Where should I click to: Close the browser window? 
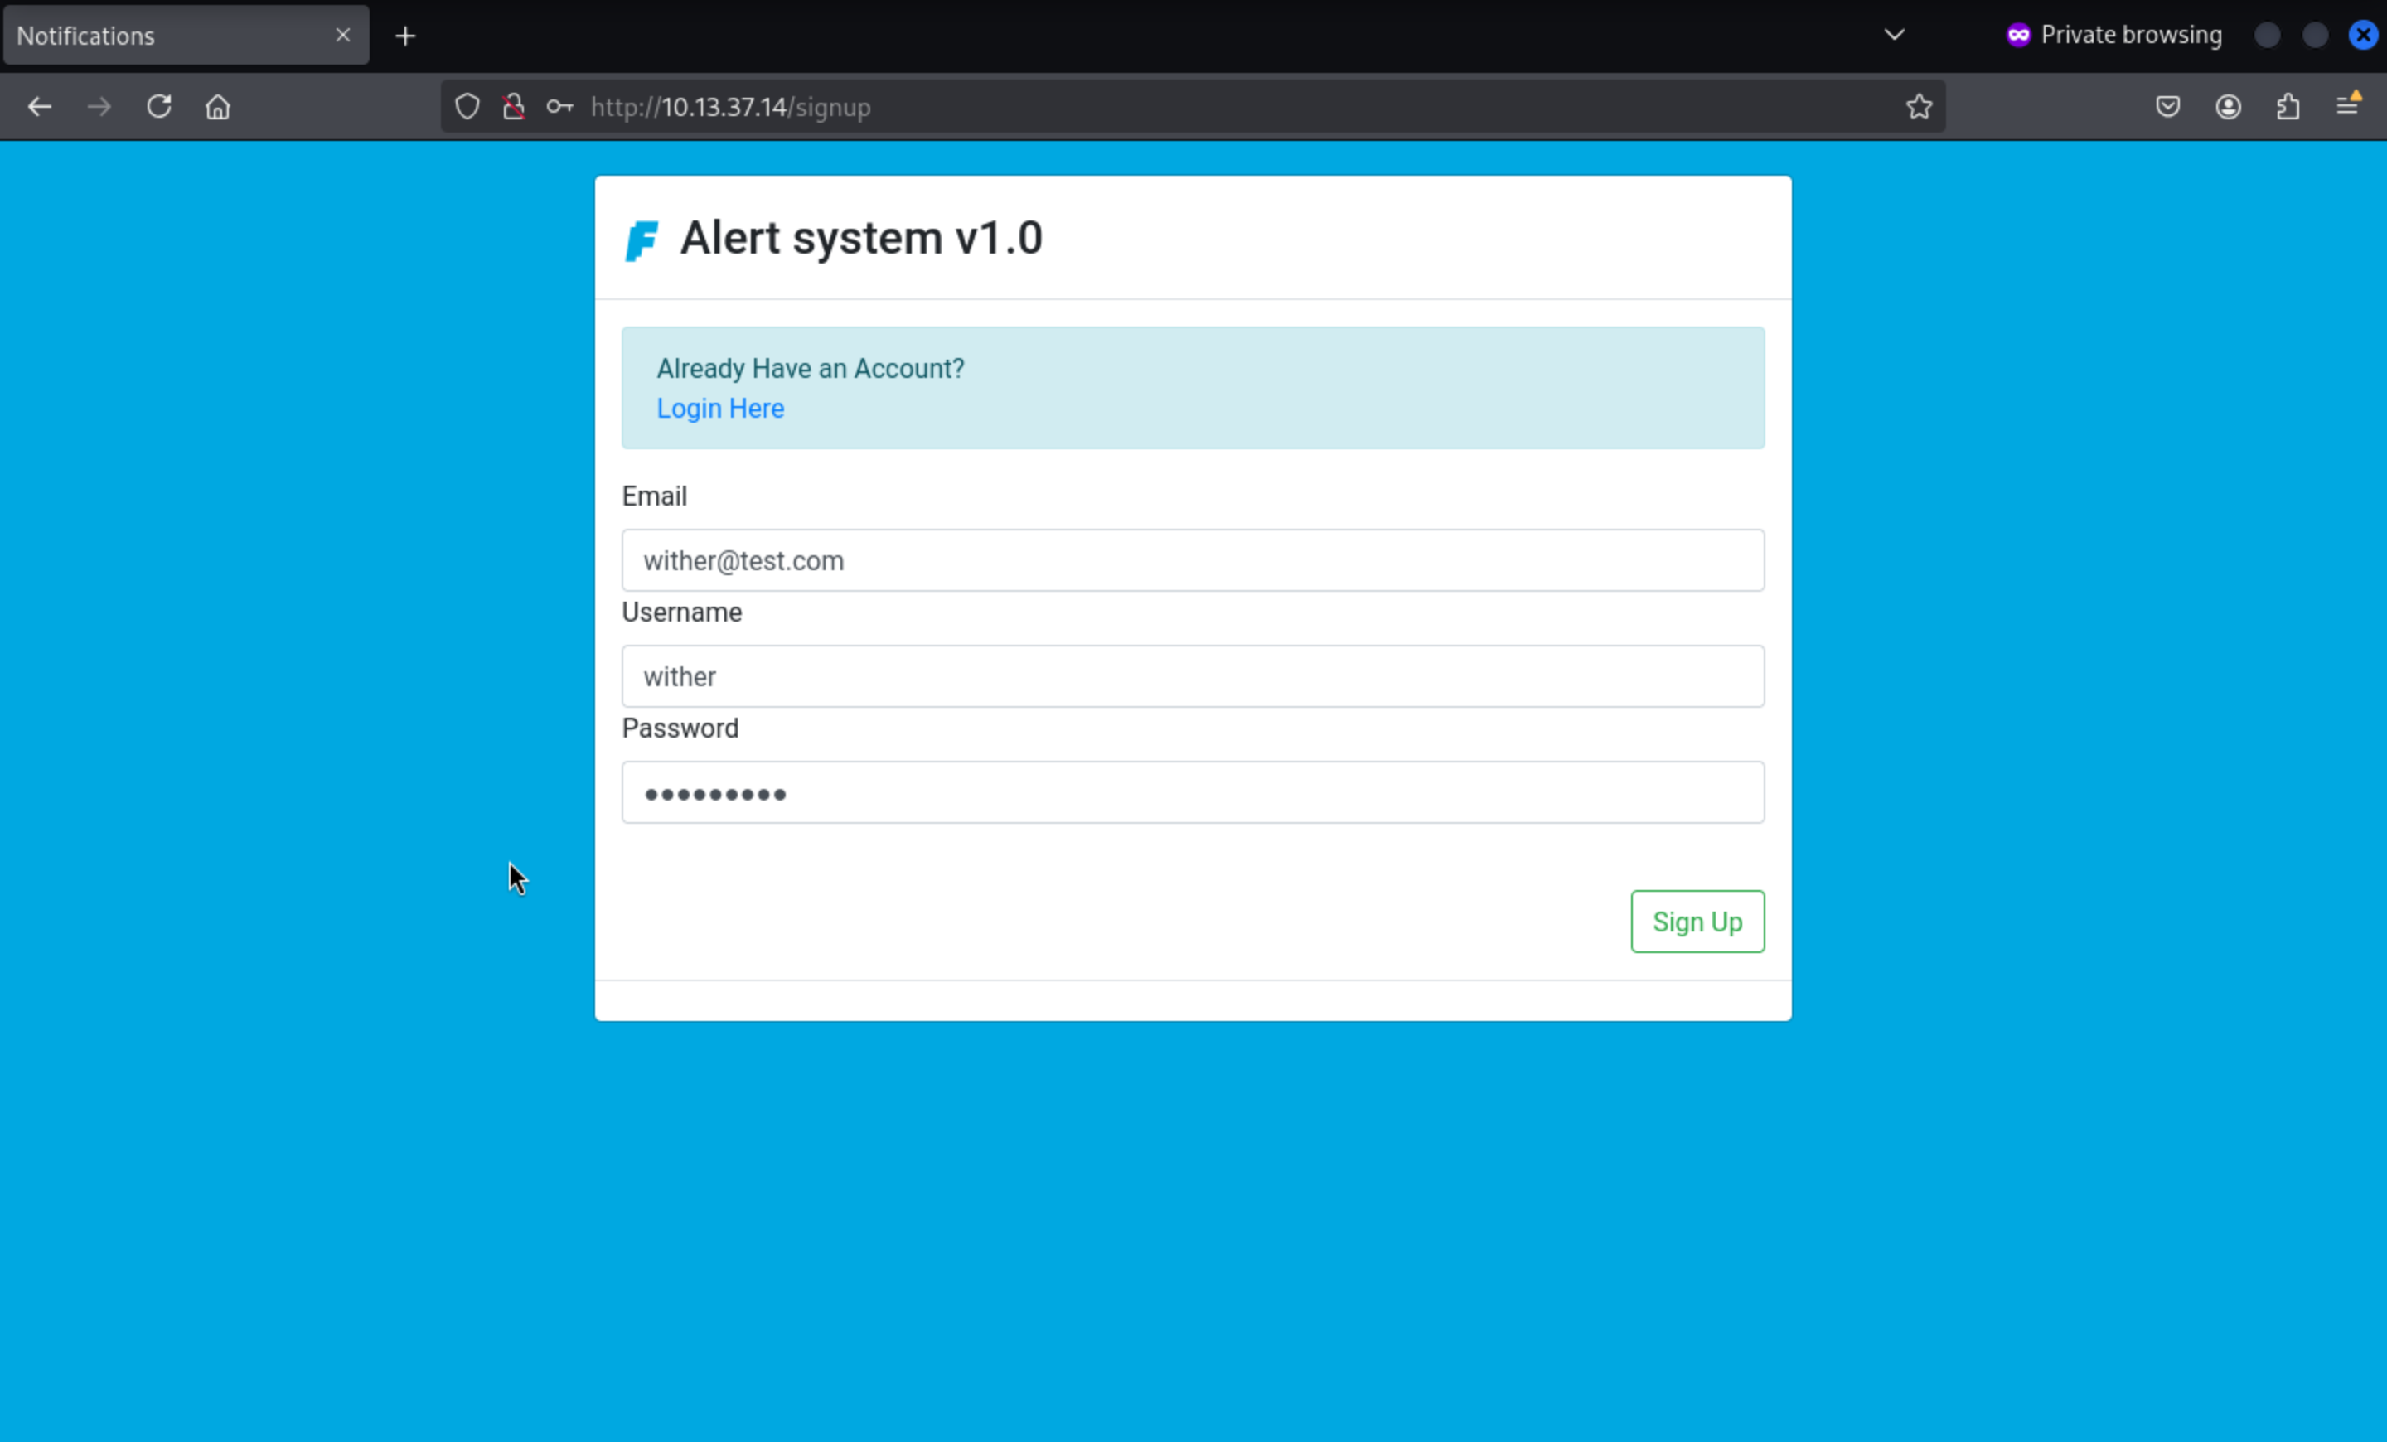tap(2363, 35)
